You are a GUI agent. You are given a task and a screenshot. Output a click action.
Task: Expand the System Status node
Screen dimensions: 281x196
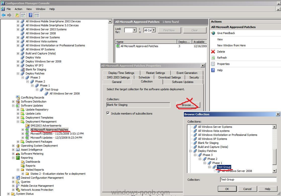coord(8,194)
